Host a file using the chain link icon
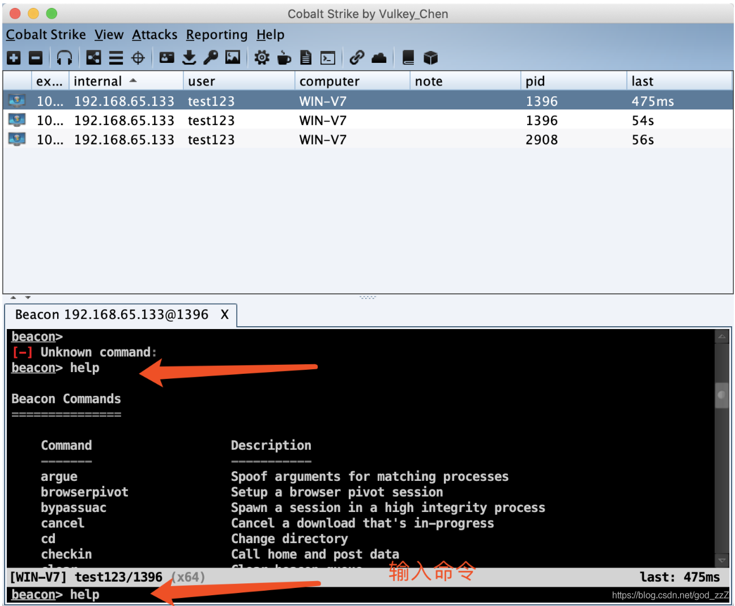735x606 pixels. coord(357,57)
